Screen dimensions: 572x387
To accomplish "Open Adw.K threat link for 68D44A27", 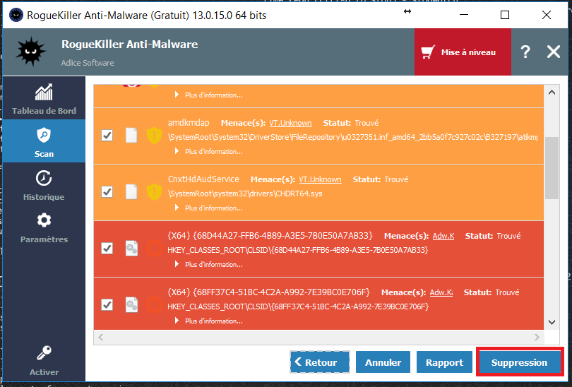I will coord(443,236).
